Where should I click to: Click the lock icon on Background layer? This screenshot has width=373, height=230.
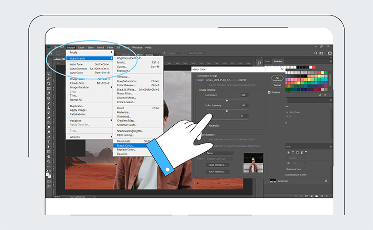pos(326,181)
